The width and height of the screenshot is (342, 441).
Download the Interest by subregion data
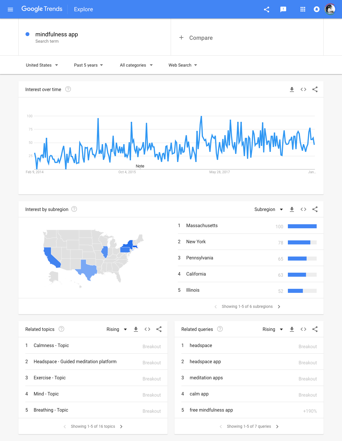point(292,209)
